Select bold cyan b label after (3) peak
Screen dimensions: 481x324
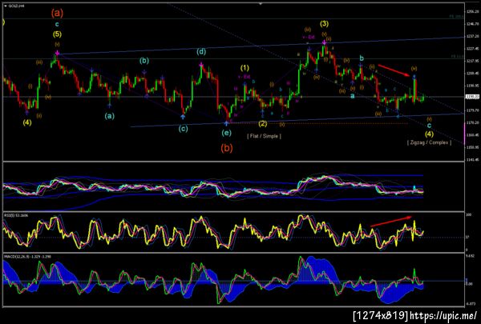click(362, 58)
